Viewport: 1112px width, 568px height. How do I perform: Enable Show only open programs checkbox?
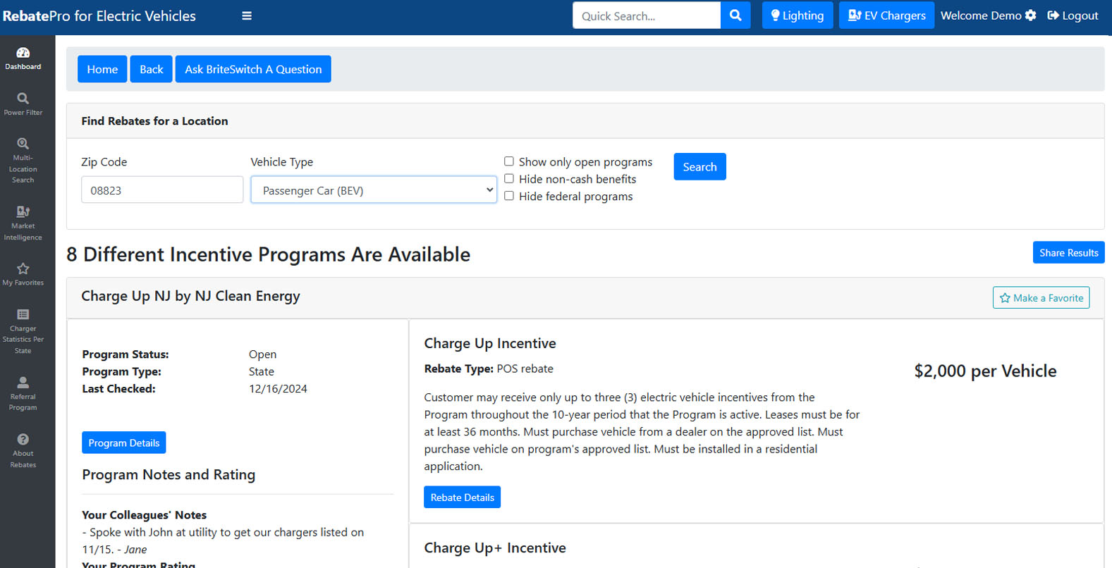(509, 161)
